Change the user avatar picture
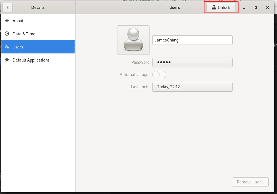 [133, 40]
